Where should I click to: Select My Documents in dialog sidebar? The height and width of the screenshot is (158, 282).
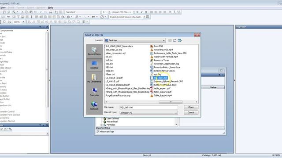click(94, 79)
